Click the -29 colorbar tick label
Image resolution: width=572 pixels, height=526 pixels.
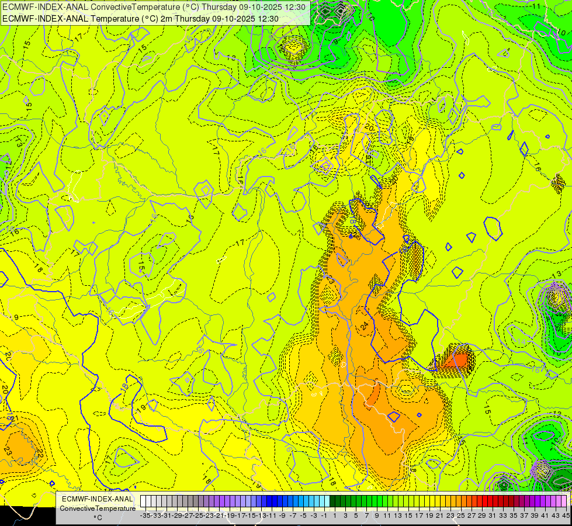177,515
